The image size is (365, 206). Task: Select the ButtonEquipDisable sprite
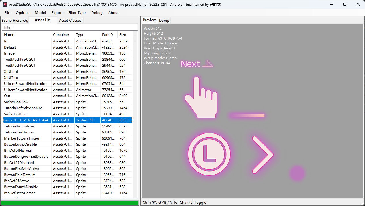(x=68, y=144)
